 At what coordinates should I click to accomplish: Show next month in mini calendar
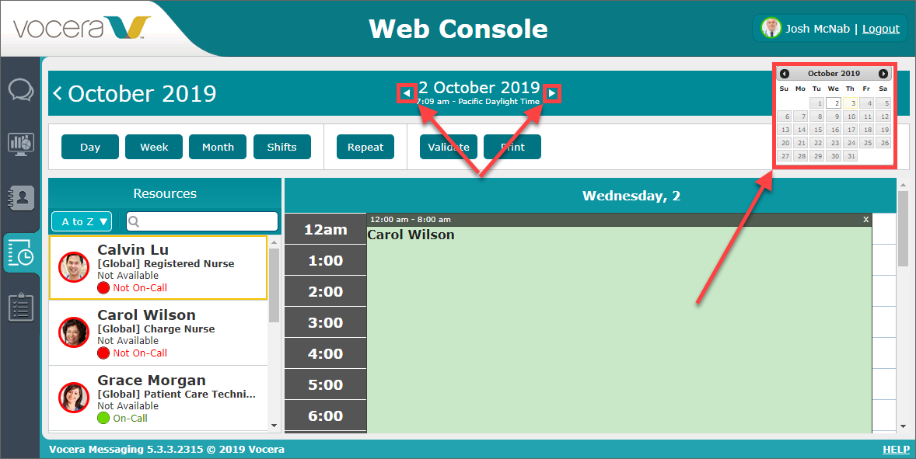(883, 74)
